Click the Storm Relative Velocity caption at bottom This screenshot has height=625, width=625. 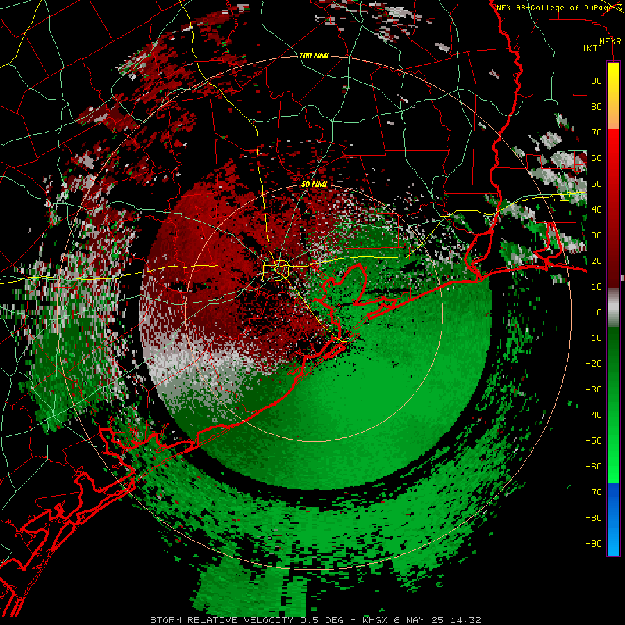click(x=315, y=620)
